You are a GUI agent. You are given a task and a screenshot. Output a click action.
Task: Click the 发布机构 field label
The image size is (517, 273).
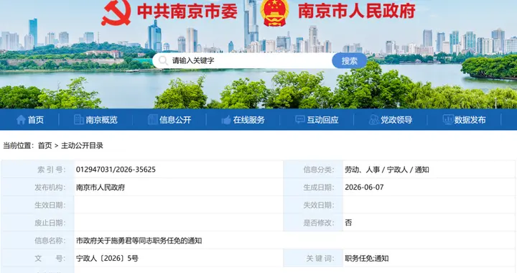50,188
